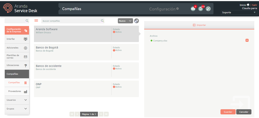Open the Adicionales menu item

click(17, 48)
